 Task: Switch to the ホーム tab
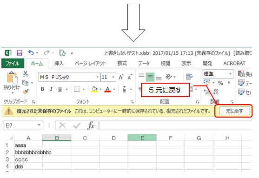click(37, 63)
